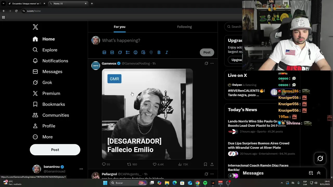Schedule post icon in composer
Screen dimensions: 333x187
[143, 52]
